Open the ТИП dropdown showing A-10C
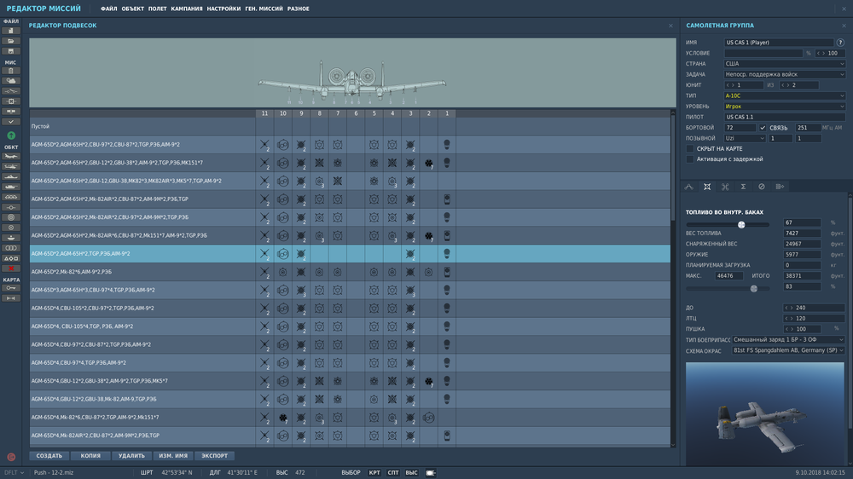The height and width of the screenshot is (479, 853). point(785,95)
